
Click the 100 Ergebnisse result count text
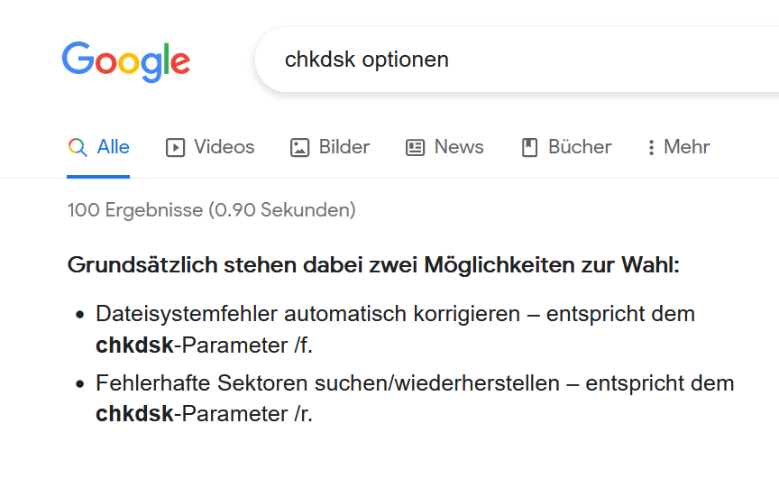212,210
